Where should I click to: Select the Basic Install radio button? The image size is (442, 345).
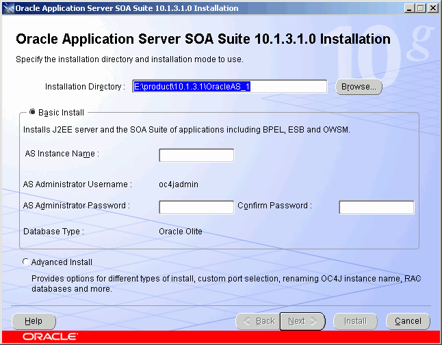tap(32, 112)
